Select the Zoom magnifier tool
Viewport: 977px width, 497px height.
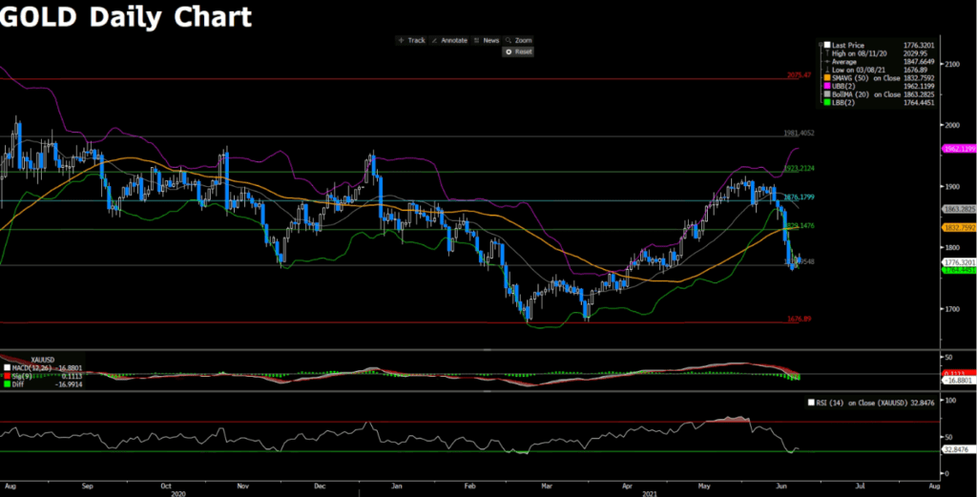point(518,40)
